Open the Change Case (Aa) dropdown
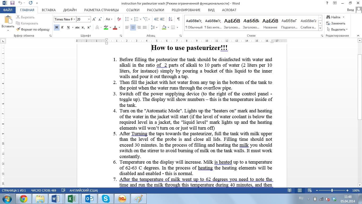 [109, 19]
